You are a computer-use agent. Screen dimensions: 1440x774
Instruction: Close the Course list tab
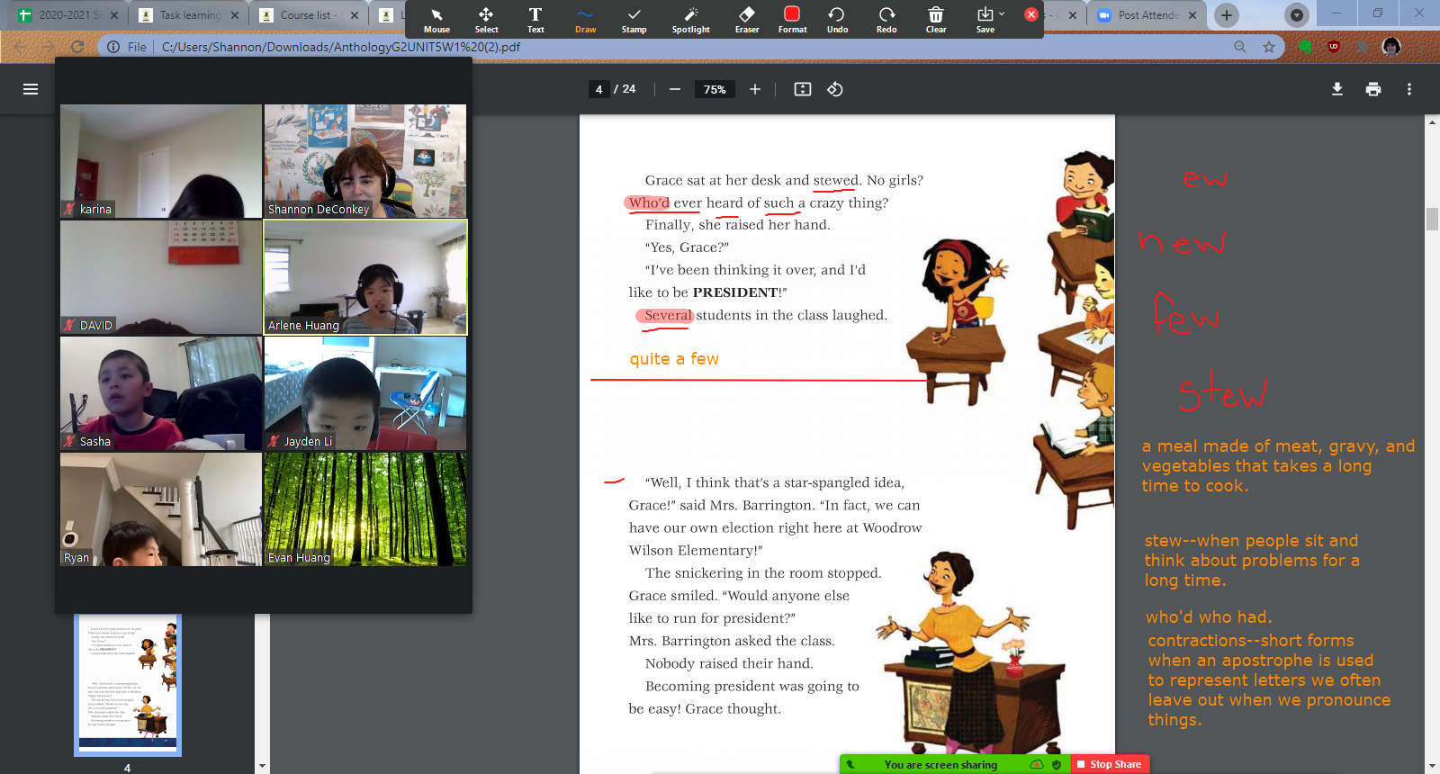point(355,15)
